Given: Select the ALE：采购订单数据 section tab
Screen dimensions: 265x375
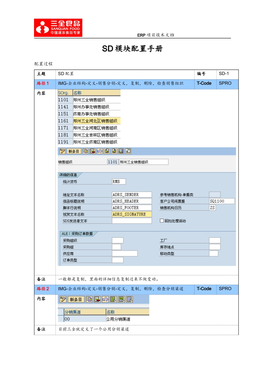Looking at the screenshot, I should click(78, 234).
